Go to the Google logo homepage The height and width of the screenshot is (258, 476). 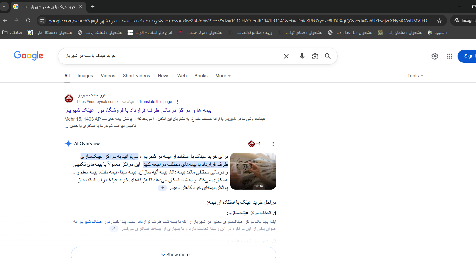[29, 56]
